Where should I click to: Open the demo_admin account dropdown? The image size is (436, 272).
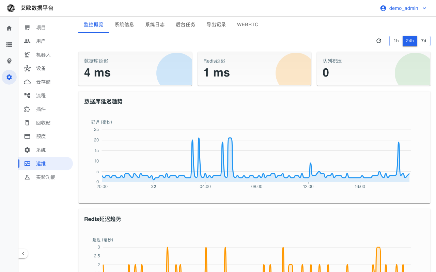pos(404,8)
